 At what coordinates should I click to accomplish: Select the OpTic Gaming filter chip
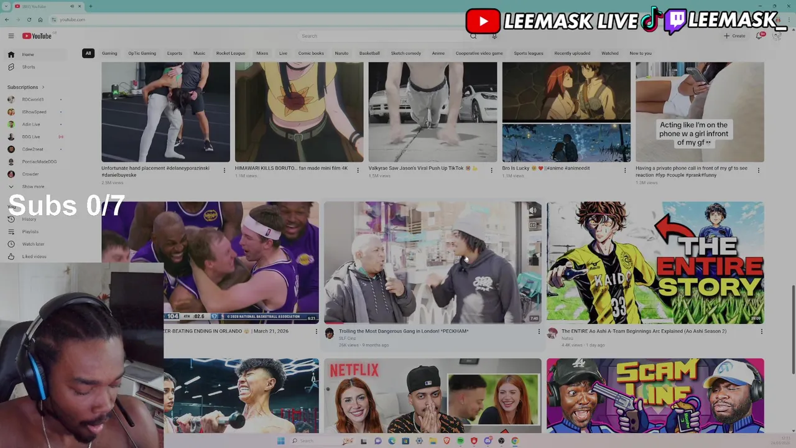(142, 54)
